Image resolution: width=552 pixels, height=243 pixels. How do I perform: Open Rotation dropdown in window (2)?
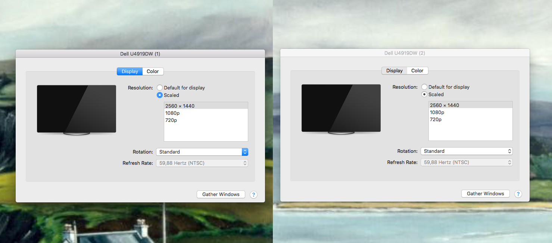pyautogui.click(x=467, y=151)
